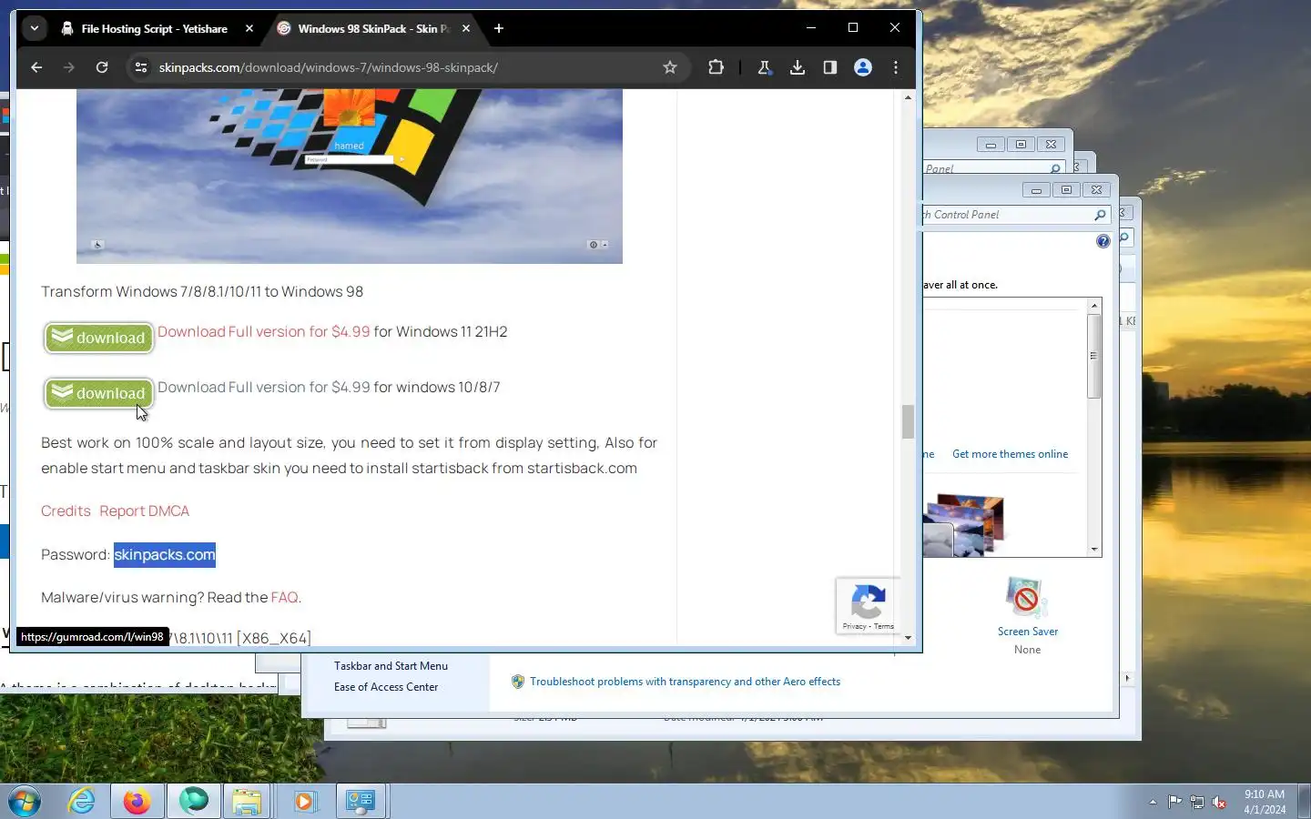Screen dimensions: 1311x819
Task: Click the network tray icon
Action: (1197, 802)
